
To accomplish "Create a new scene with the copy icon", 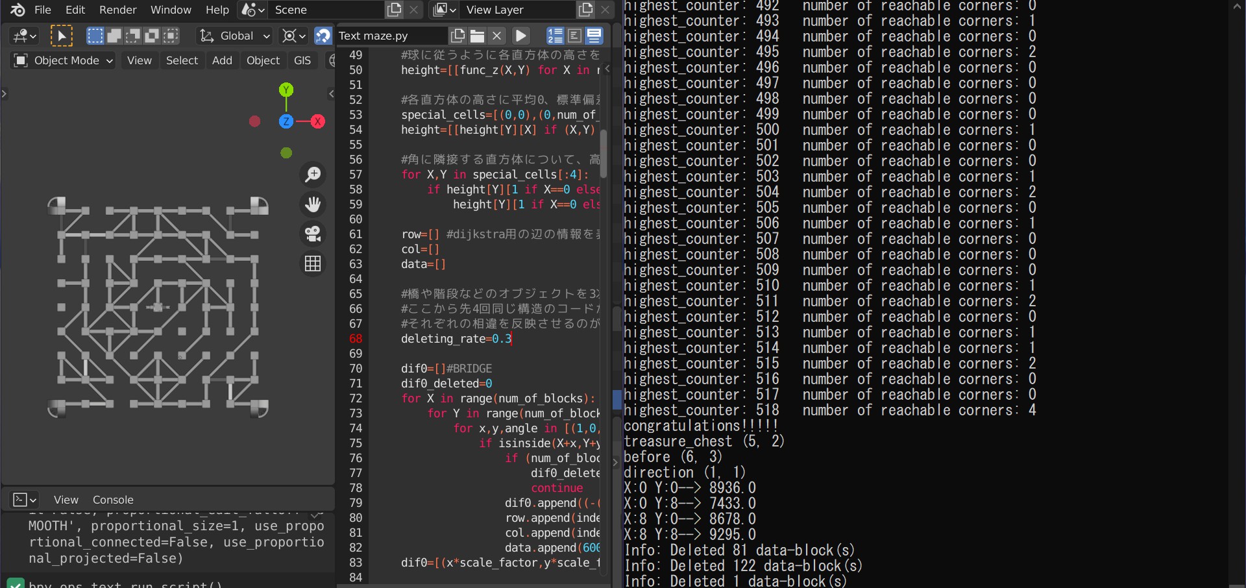I will pos(394,10).
